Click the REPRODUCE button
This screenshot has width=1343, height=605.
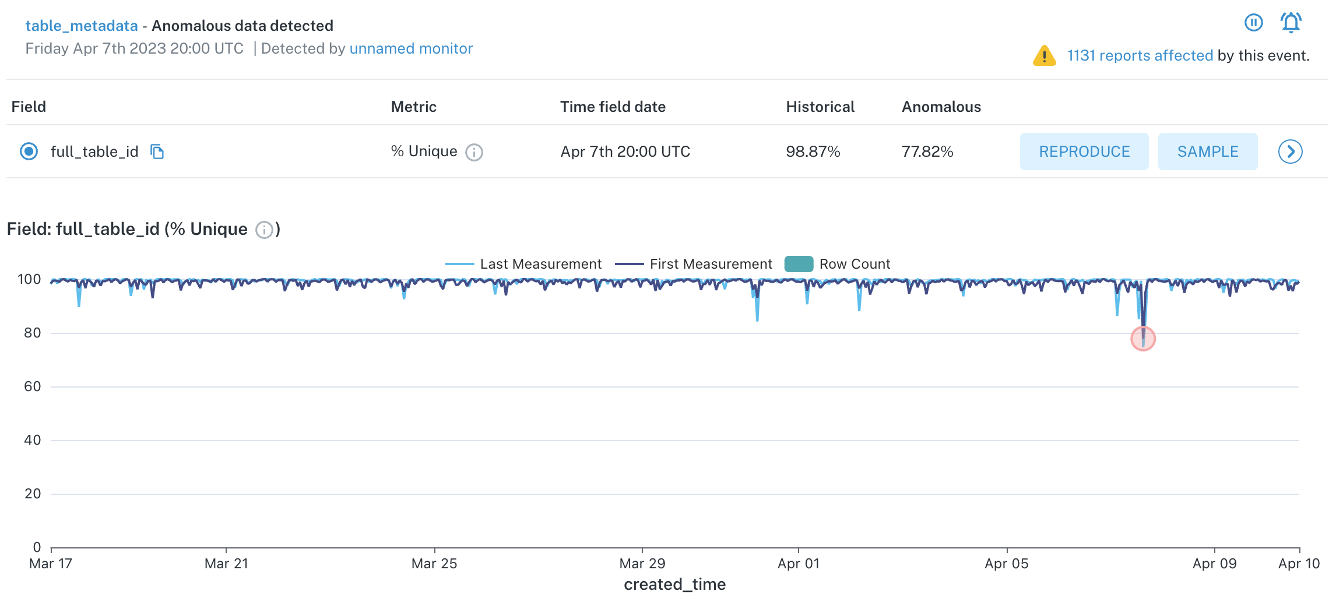(1084, 152)
